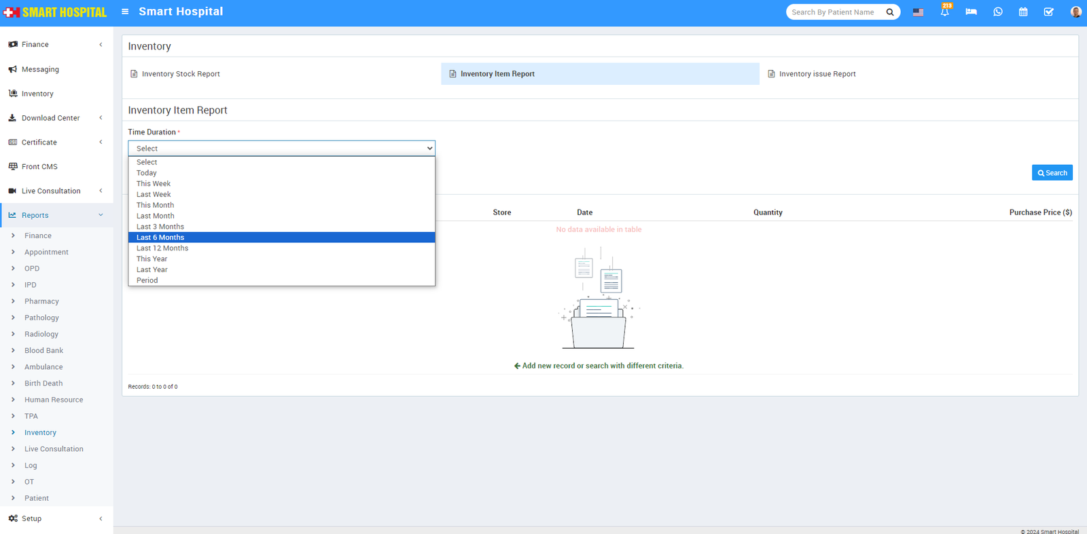Open the Inventory issue Report tab
This screenshot has height=534, width=1087.
click(817, 74)
